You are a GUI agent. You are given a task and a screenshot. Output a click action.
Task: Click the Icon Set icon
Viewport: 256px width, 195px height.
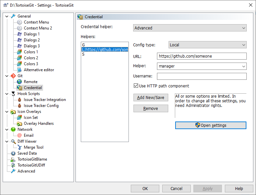coord(20,118)
